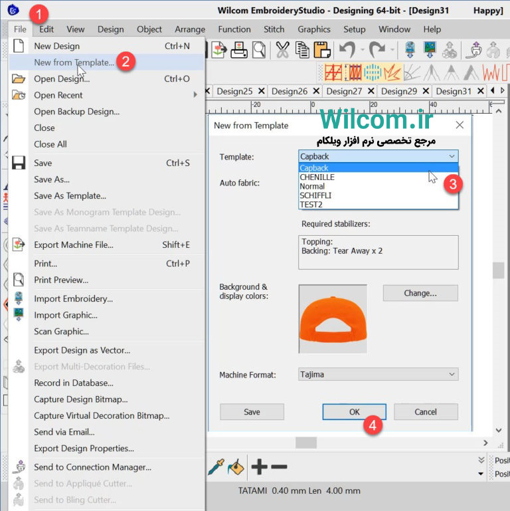
Task: Click the small down triangle below chevrons
Action: coord(481,474)
